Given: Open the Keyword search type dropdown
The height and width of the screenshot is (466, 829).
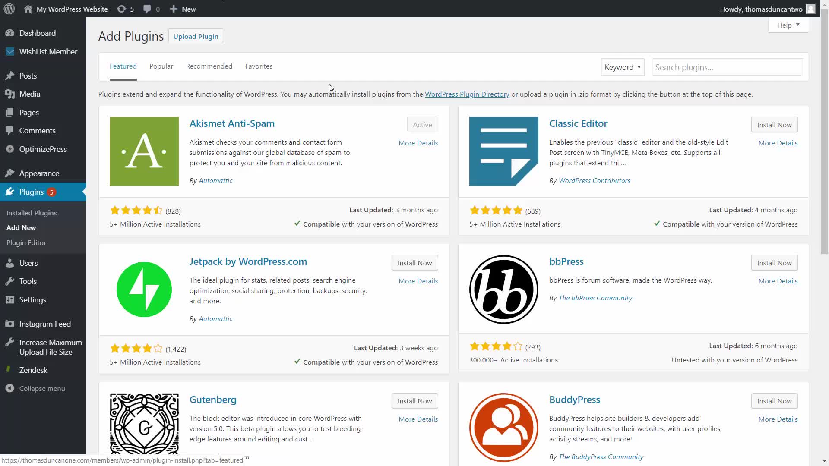Looking at the screenshot, I should [623, 67].
